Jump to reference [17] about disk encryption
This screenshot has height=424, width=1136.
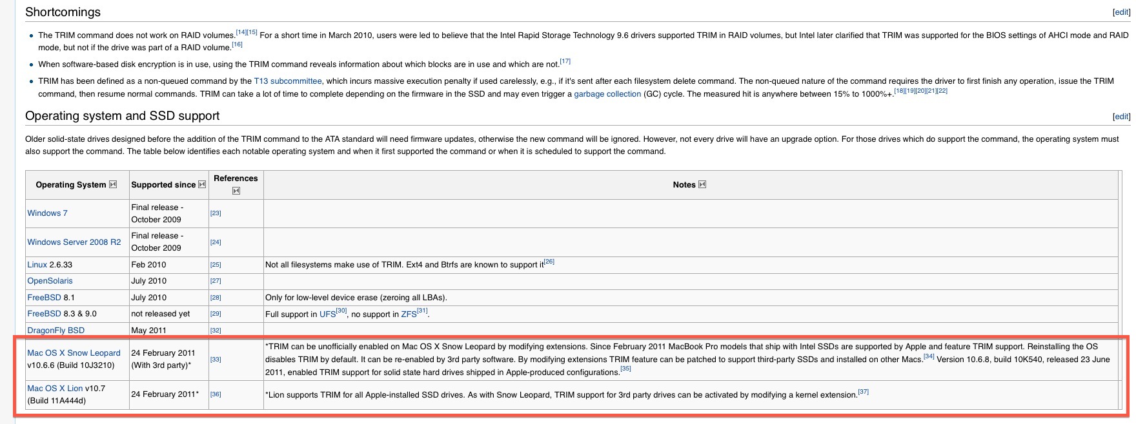565,61
